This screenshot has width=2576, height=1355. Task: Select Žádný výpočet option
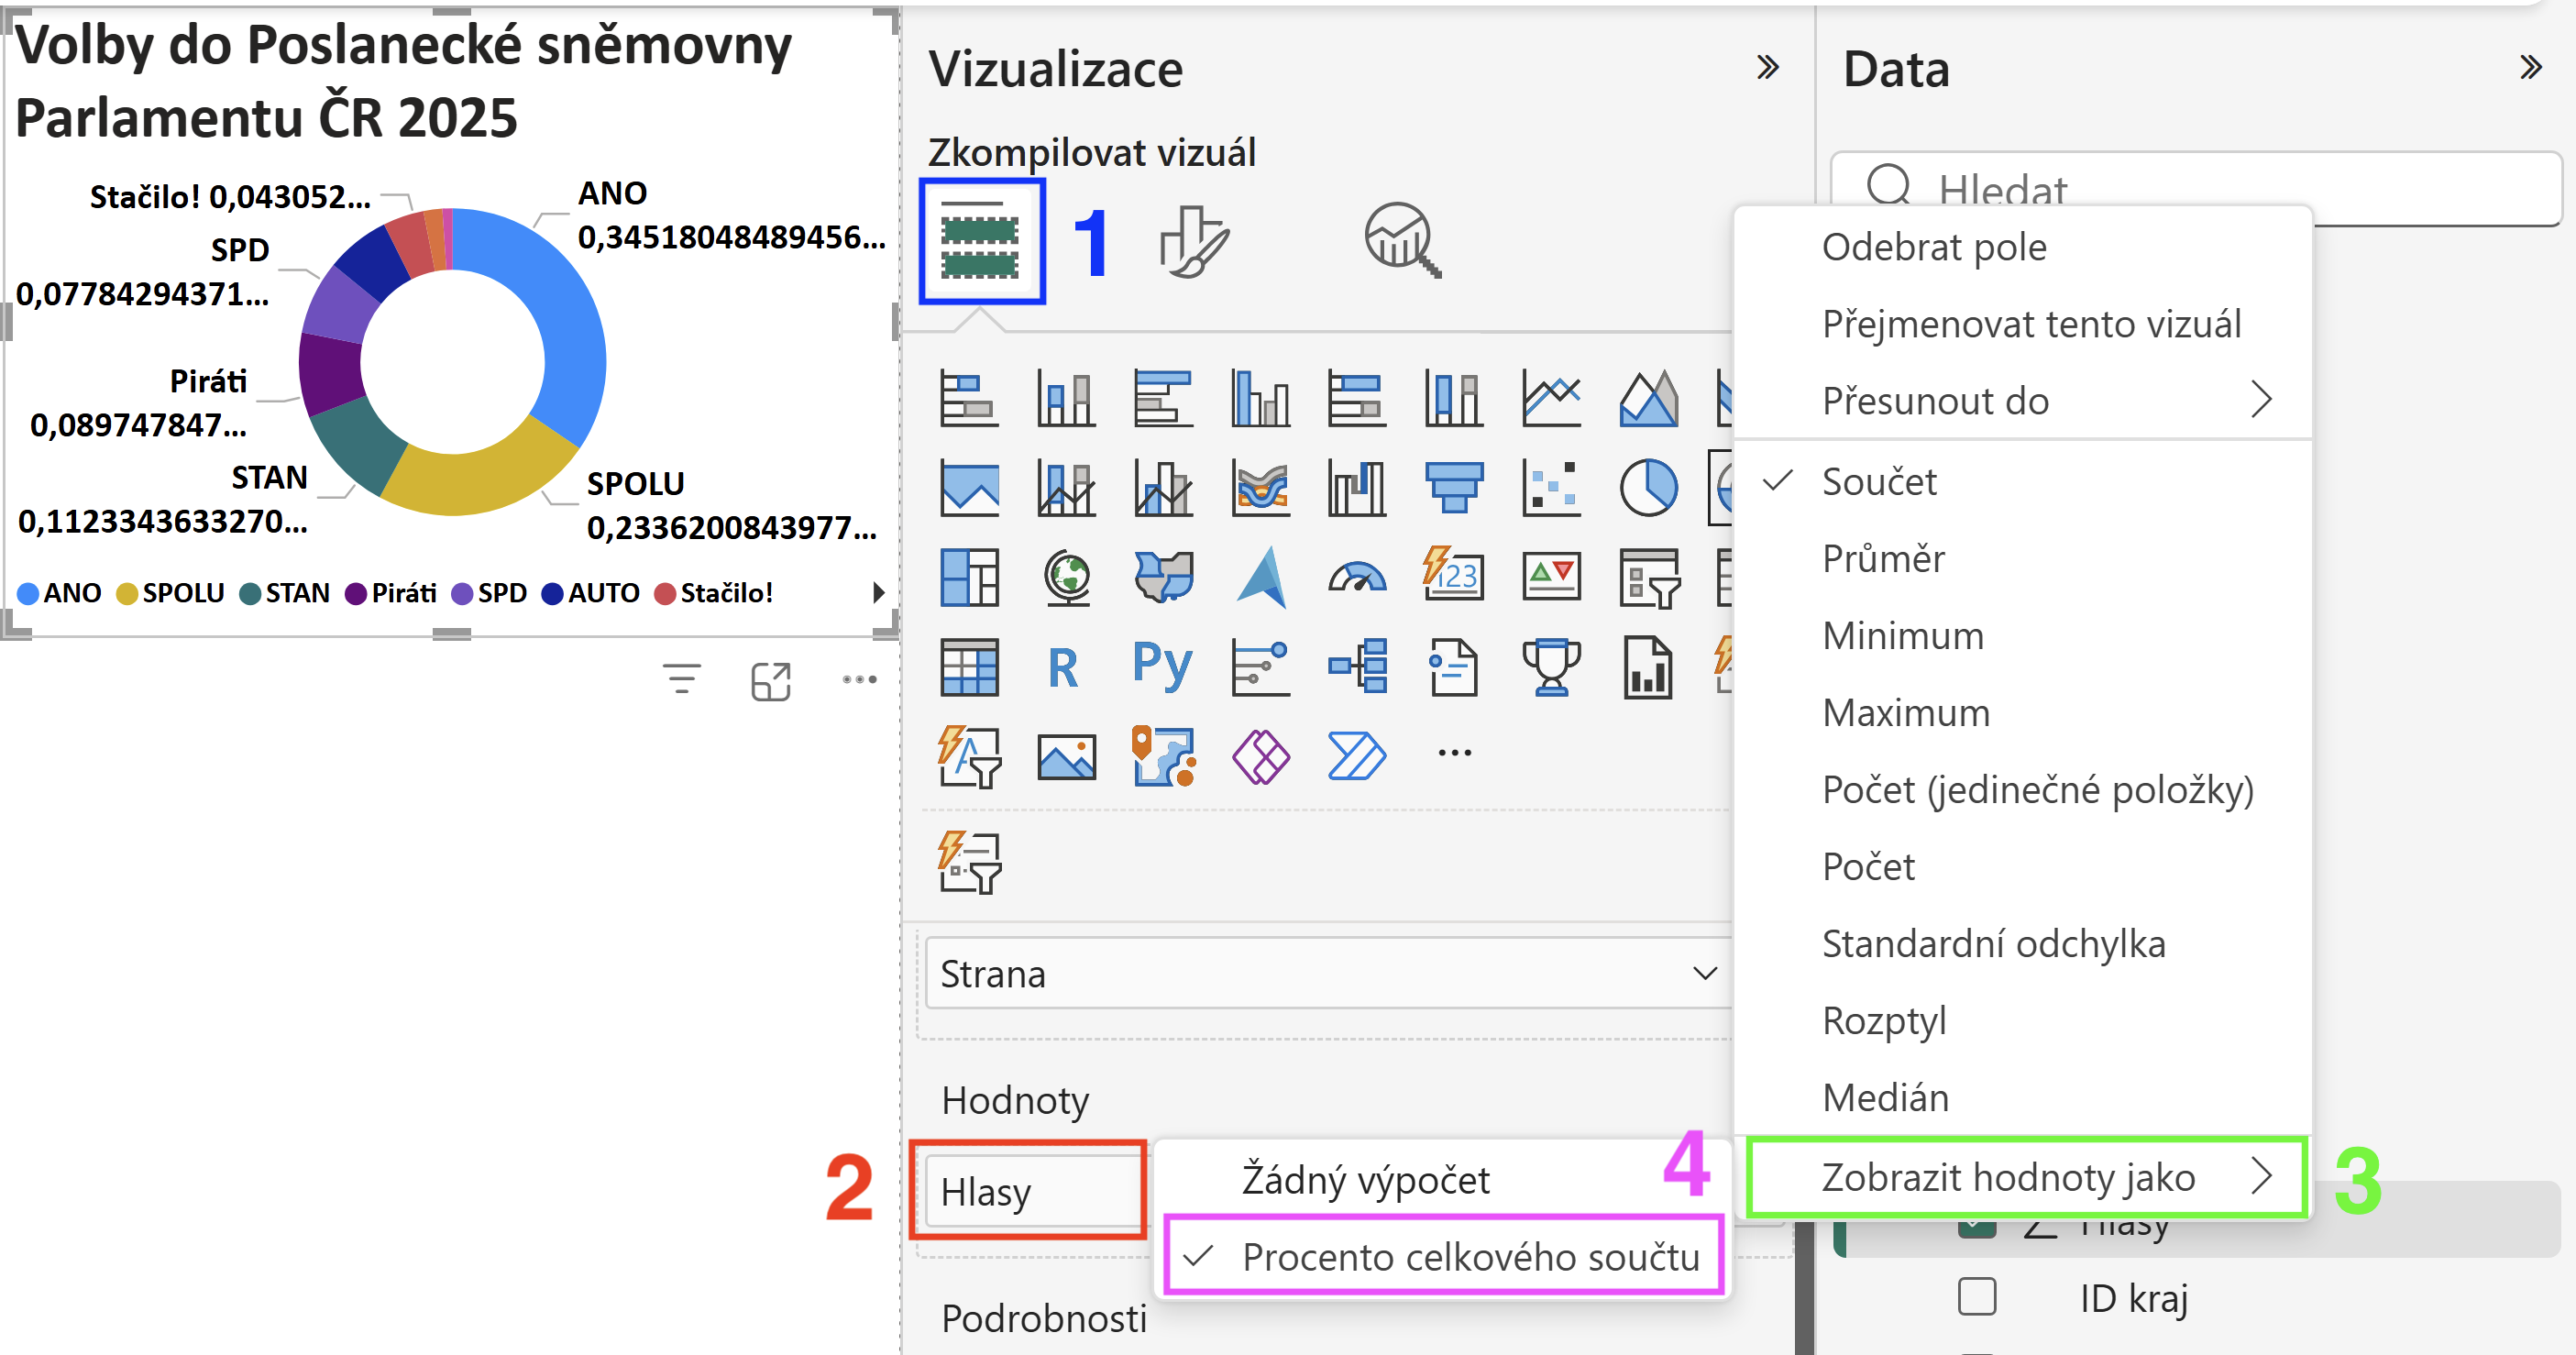pos(1441,1180)
